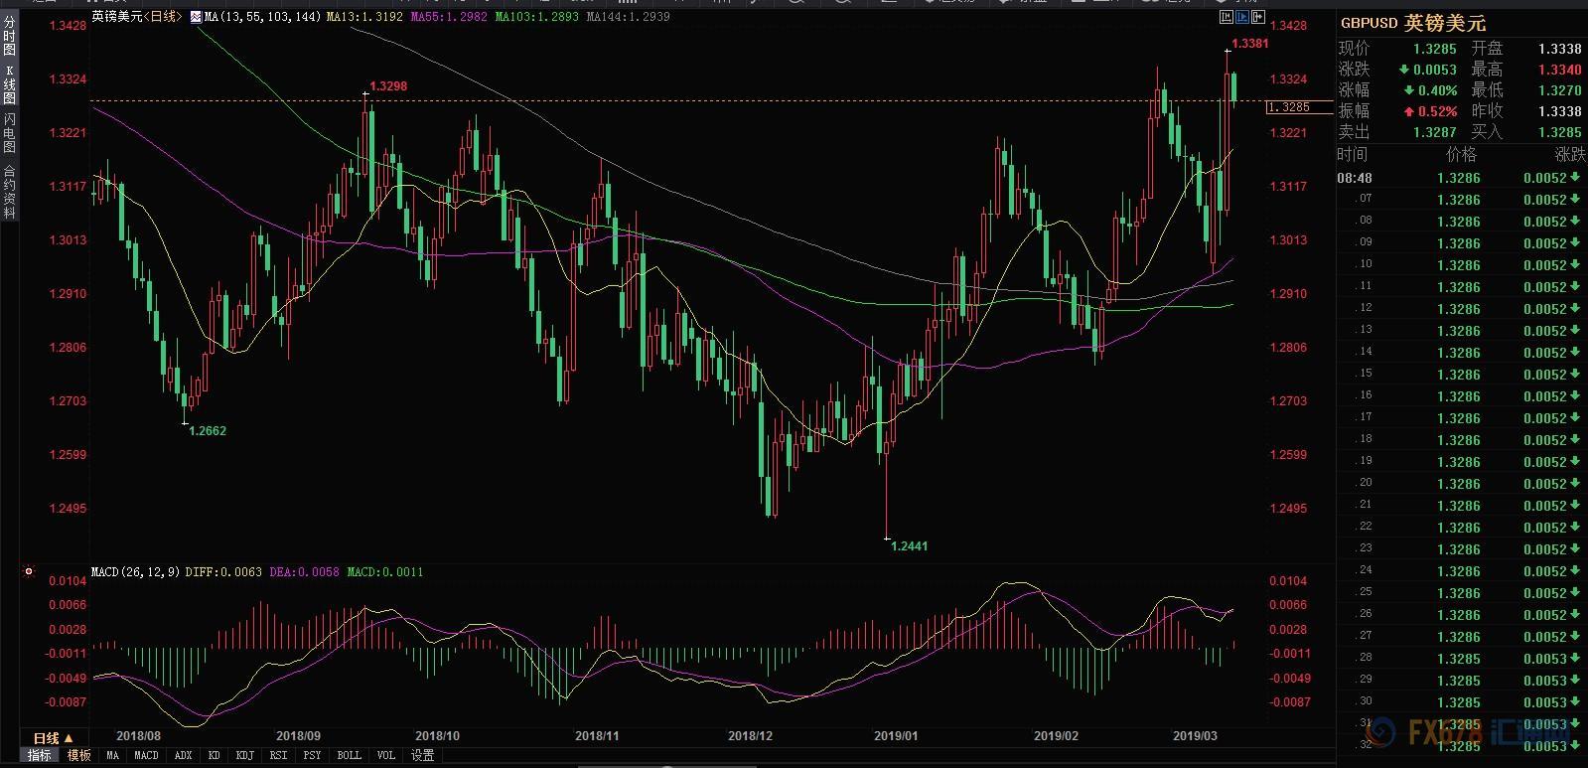Click the 英镑美元<日线> chart title
This screenshot has height=768, width=1588.
tap(136, 17)
